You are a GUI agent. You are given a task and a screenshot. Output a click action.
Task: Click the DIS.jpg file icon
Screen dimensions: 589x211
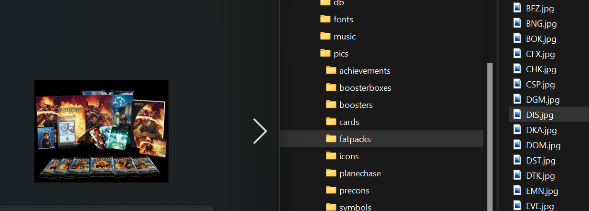click(517, 114)
